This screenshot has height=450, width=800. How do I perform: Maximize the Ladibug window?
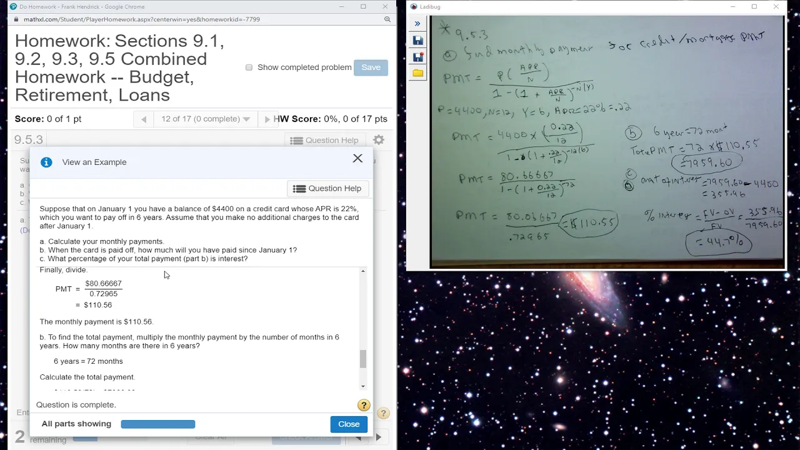tap(754, 7)
